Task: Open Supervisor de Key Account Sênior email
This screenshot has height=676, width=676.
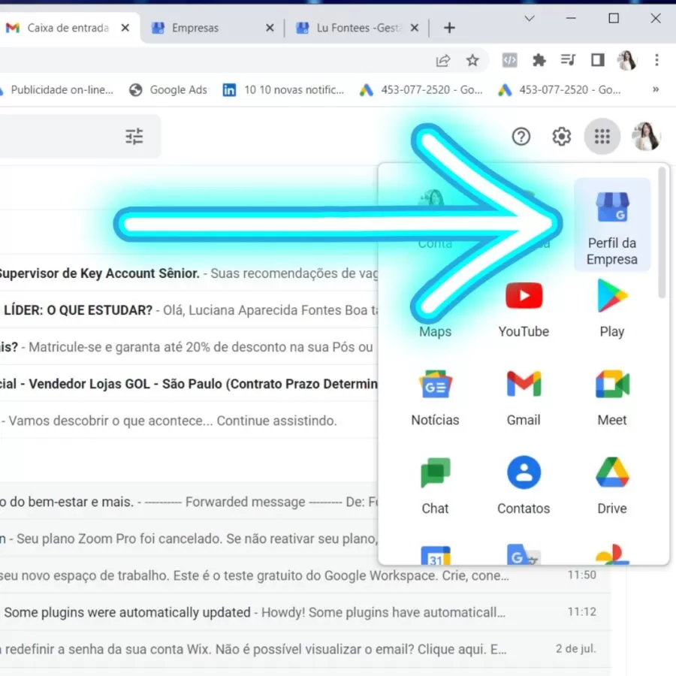Action: (x=189, y=273)
